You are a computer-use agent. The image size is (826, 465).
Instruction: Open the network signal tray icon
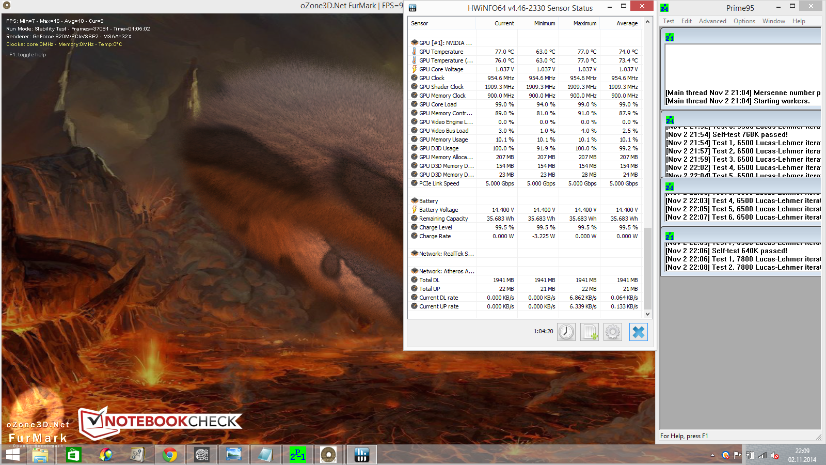[763, 455]
